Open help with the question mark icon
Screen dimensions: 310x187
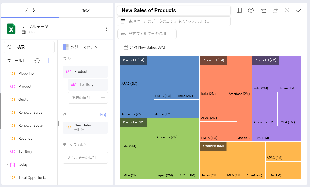pyautogui.click(x=251, y=10)
